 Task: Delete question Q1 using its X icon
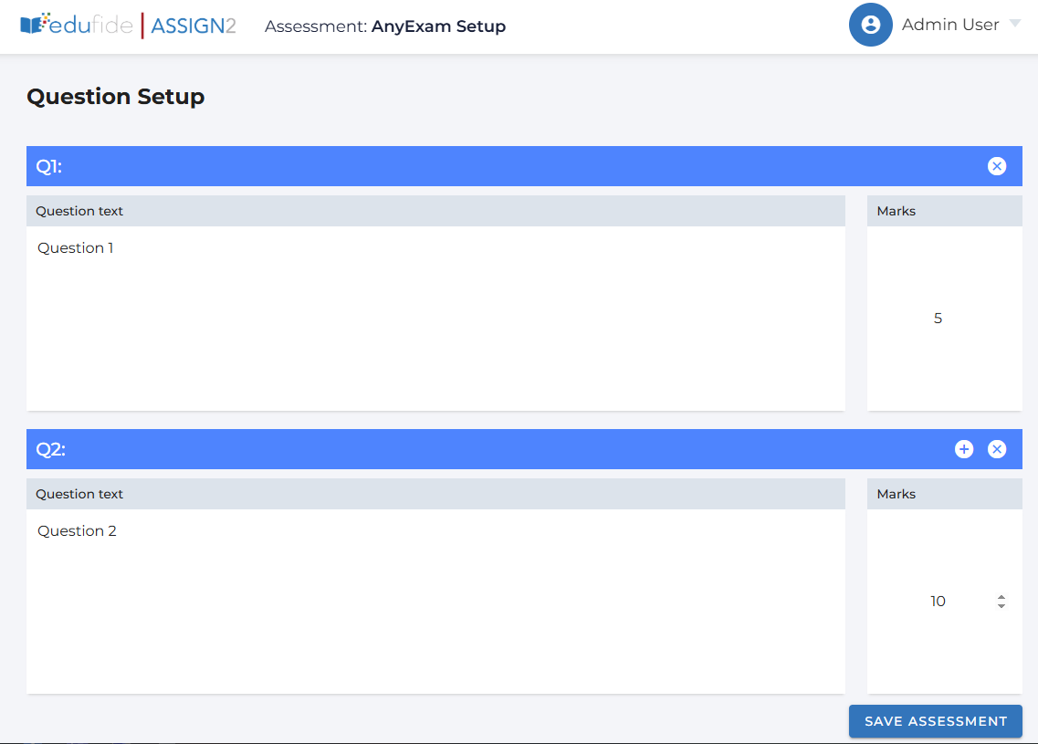pos(997,165)
